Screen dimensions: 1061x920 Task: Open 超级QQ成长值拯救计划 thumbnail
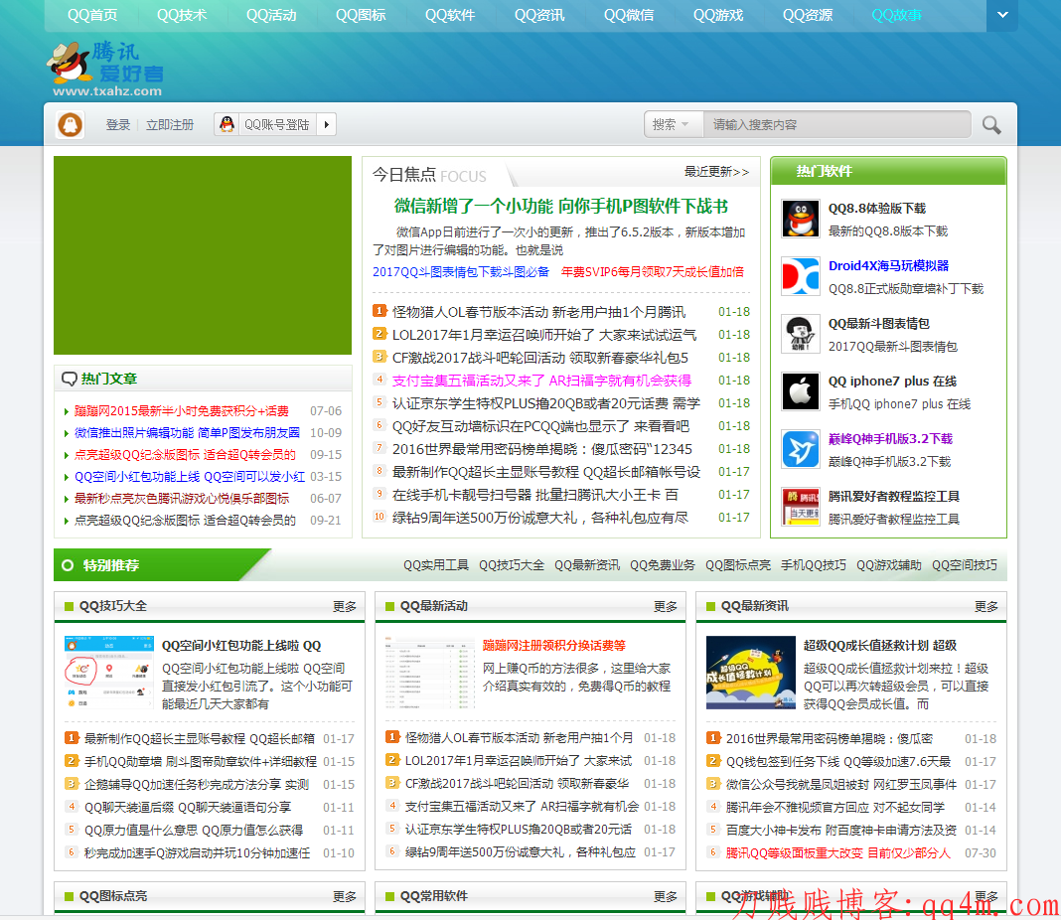click(x=750, y=673)
